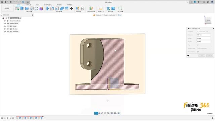
Task: Activate root component radio button
Action: coord(20,18)
